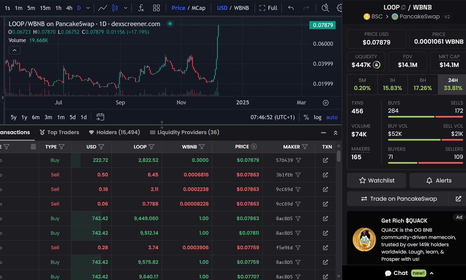Select the 5M stats tab
This screenshot has height=280, width=466.
pos(362,84)
